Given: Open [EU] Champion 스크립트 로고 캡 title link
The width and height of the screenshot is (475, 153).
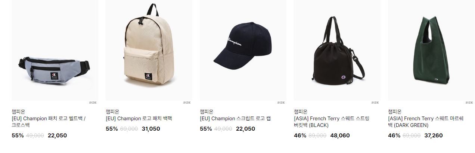Looking at the screenshot, I should pyautogui.click(x=235, y=119).
